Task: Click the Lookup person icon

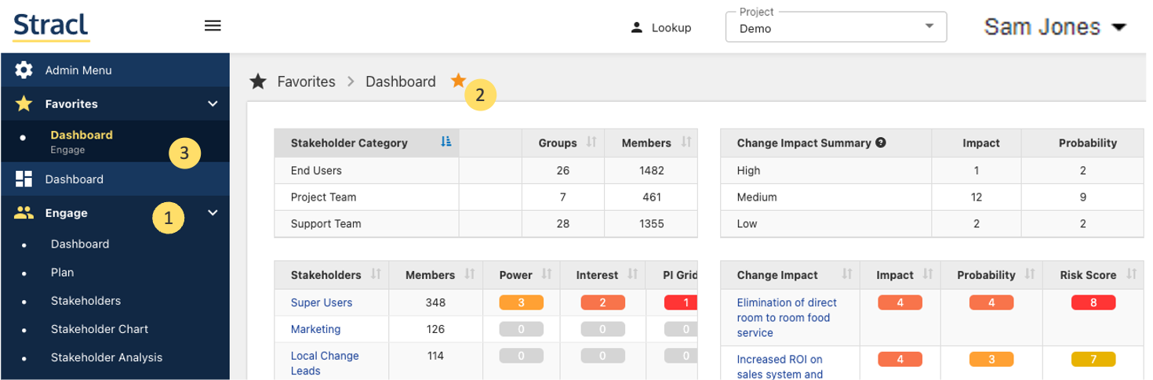Action: point(637,27)
